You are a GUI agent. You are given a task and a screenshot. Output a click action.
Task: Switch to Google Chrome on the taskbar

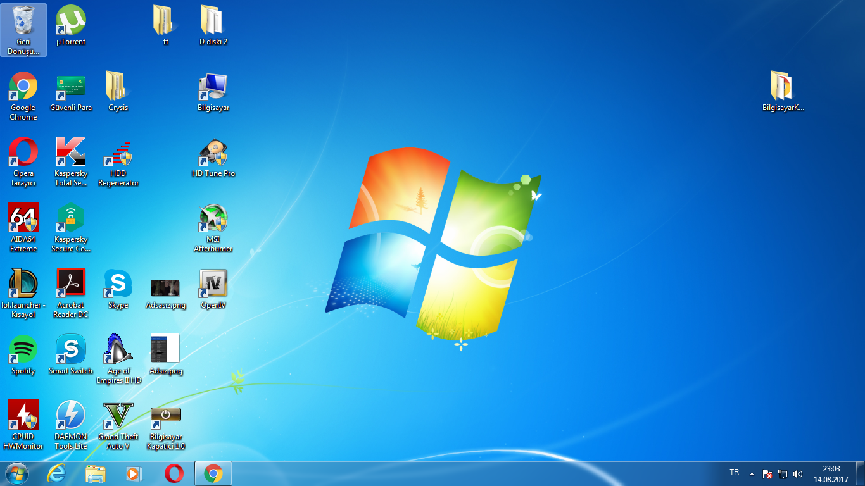(x=213, y=473)
